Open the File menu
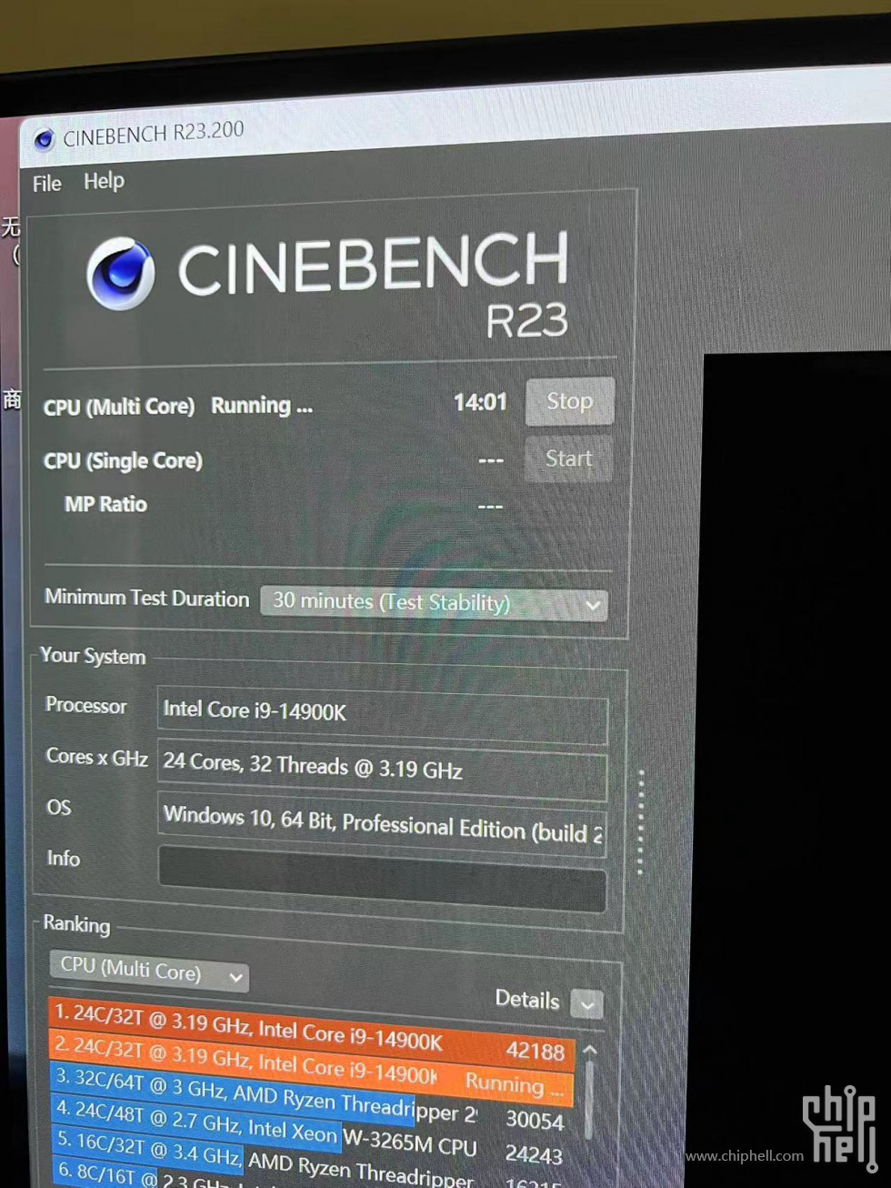Viewport: 891px width, 1188px height. (47, 184)
